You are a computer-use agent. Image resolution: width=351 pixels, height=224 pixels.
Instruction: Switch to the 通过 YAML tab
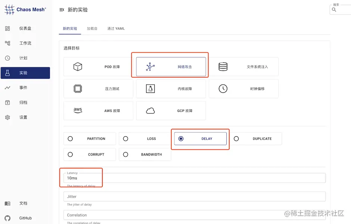pyautogui.click(x=116, y=28)
